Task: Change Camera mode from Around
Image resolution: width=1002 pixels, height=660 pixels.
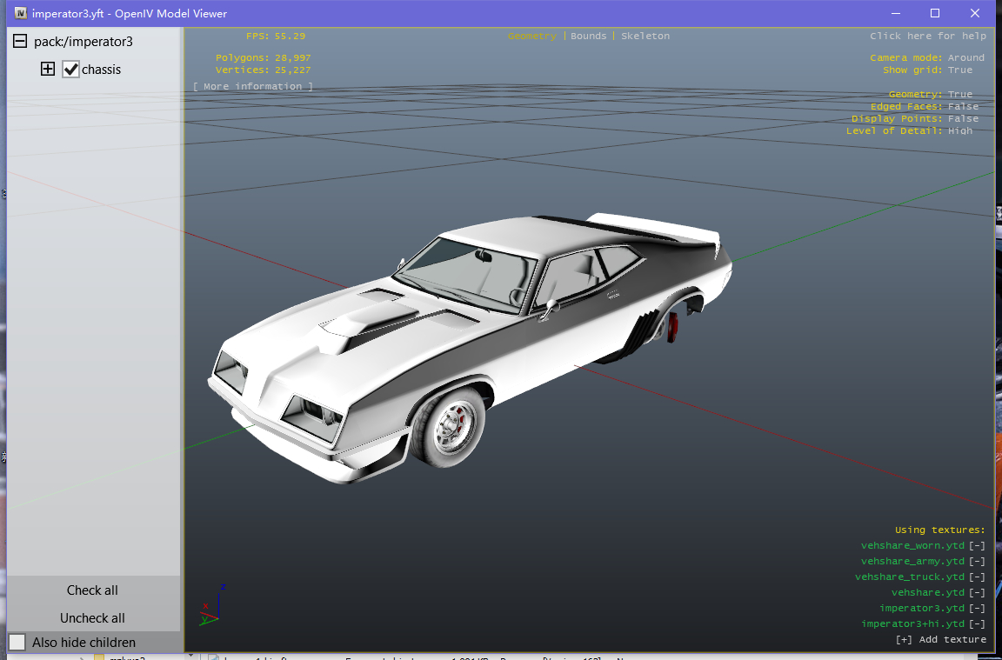Action: (927, 57)
